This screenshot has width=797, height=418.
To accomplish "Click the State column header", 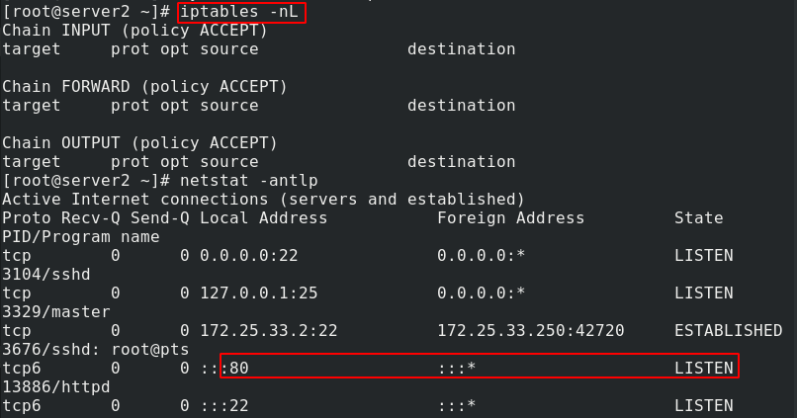I will (699, 217).
